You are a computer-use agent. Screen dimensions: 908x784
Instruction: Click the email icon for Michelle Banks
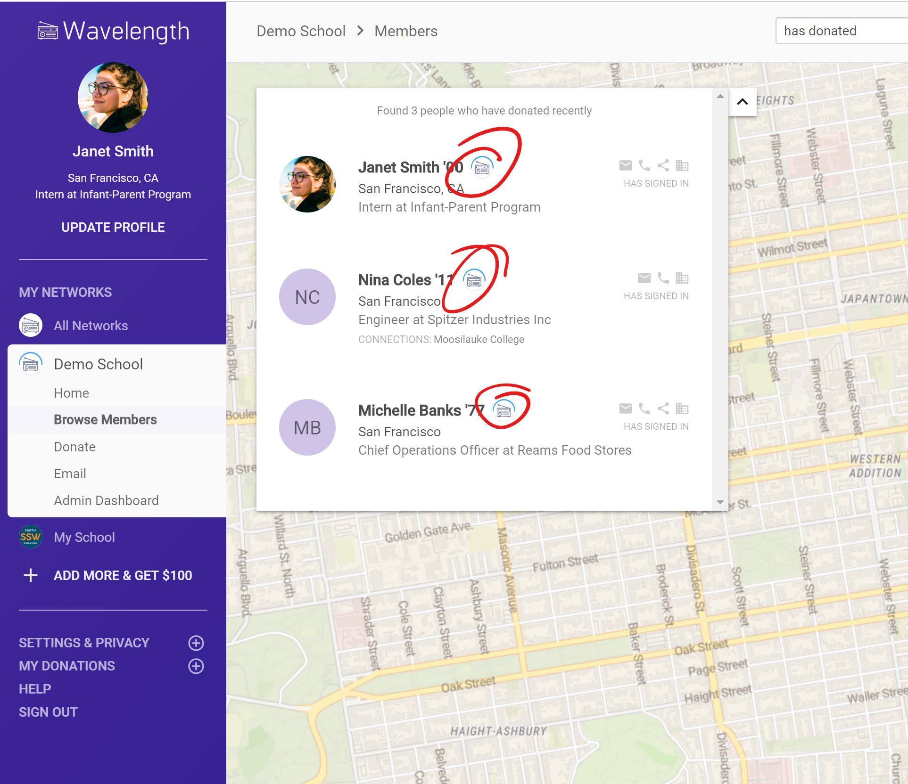tap(625, 408)
